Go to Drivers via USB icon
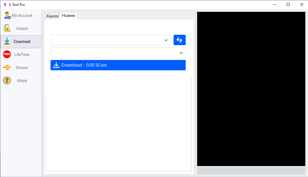The width and height of the screenshot is (308, 177). click(7, 67)
